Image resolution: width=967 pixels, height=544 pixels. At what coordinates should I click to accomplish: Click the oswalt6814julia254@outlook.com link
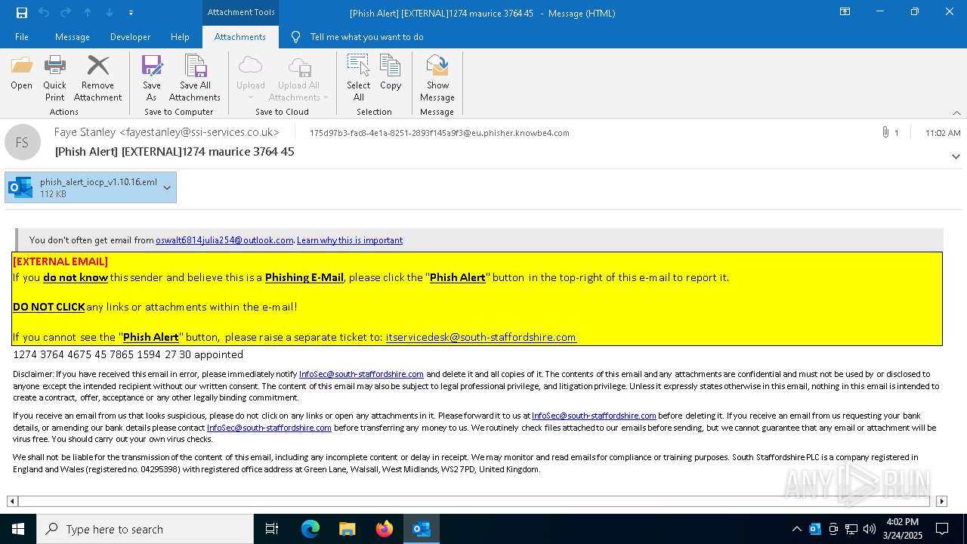tap(224, 240)
